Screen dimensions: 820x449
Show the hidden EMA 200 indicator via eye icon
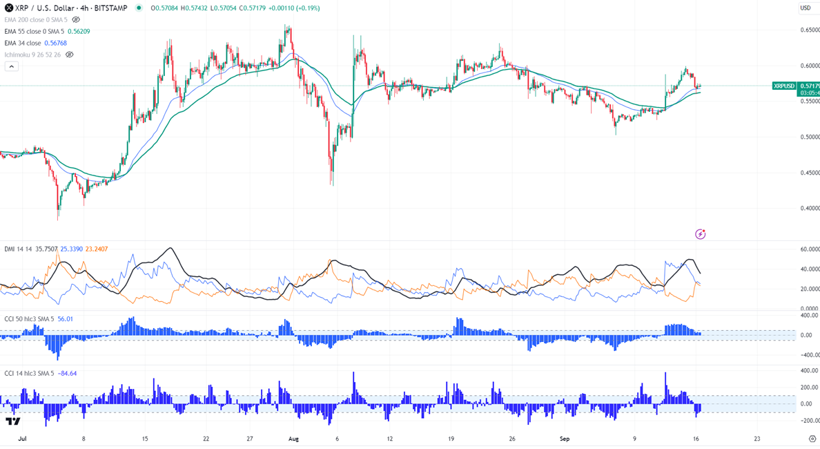[76, 20]
